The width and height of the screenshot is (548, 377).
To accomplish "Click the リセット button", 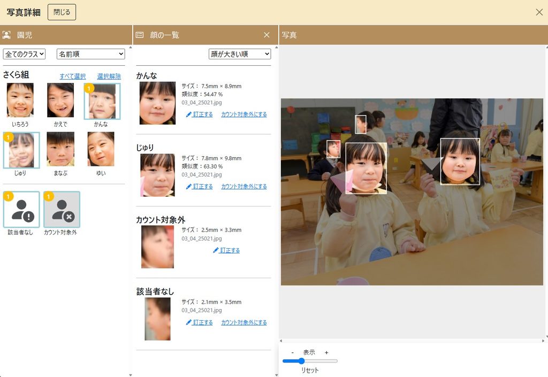I will (x=310, y=370).
